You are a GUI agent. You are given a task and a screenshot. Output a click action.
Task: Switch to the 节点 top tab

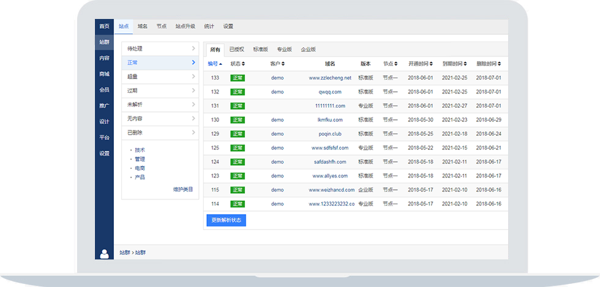(x=162, y=26)
